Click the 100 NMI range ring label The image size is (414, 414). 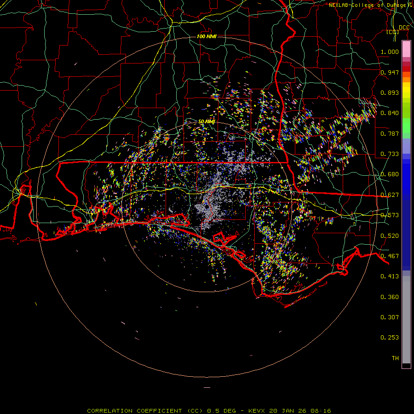pyautogui.click(x=207, y=36)
